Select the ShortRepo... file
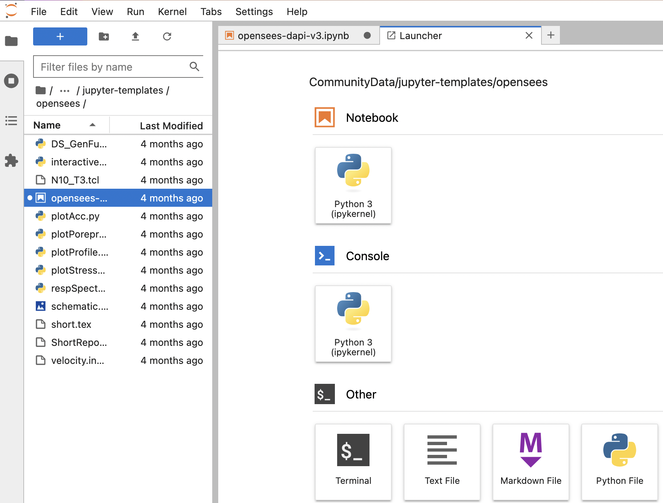 pos(118,342)
